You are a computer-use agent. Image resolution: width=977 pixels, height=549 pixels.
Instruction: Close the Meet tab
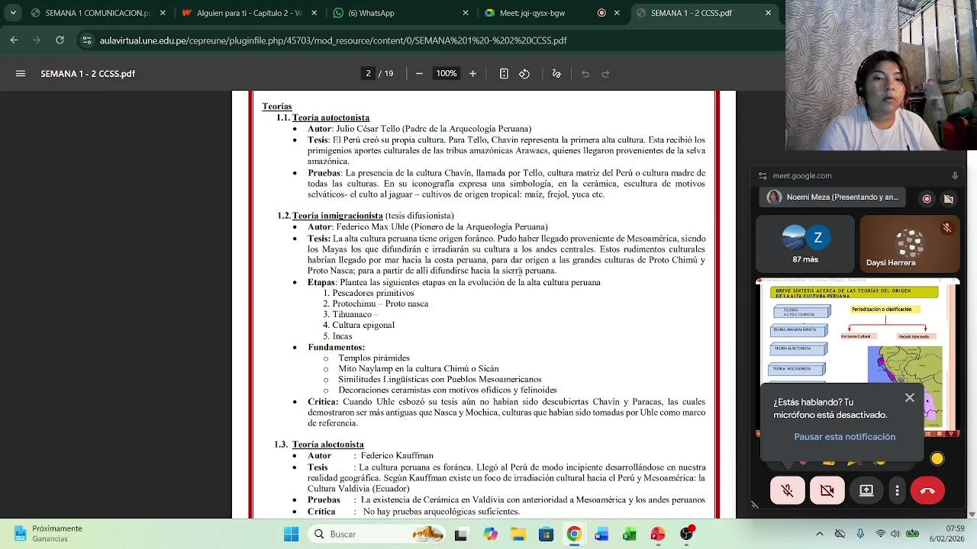click(x=617, y=13)
